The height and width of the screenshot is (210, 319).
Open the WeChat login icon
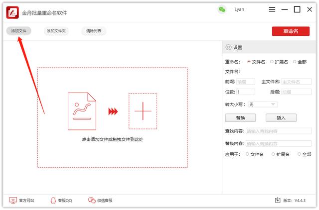pos(222,9)
